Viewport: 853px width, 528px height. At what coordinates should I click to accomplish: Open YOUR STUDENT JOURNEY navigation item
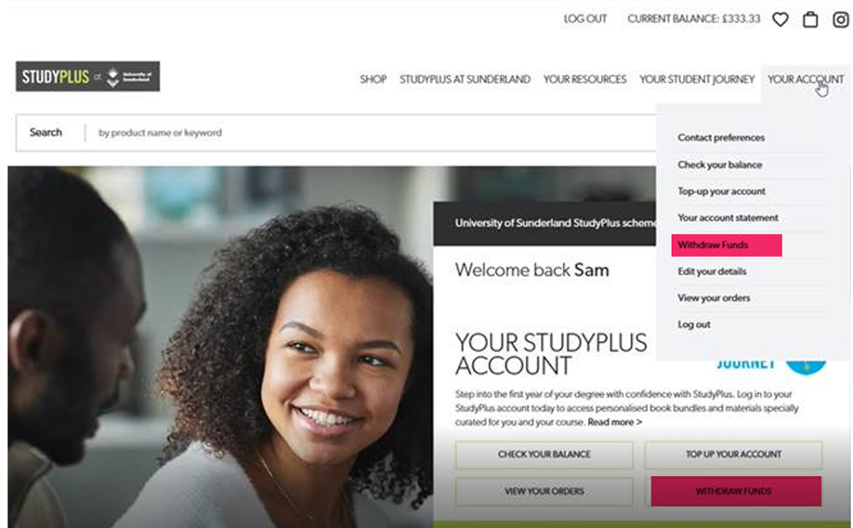[x=697, y=79]
